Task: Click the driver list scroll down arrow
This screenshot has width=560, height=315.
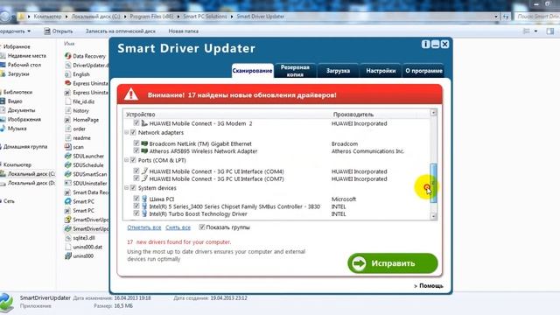Action: point(433,216)
